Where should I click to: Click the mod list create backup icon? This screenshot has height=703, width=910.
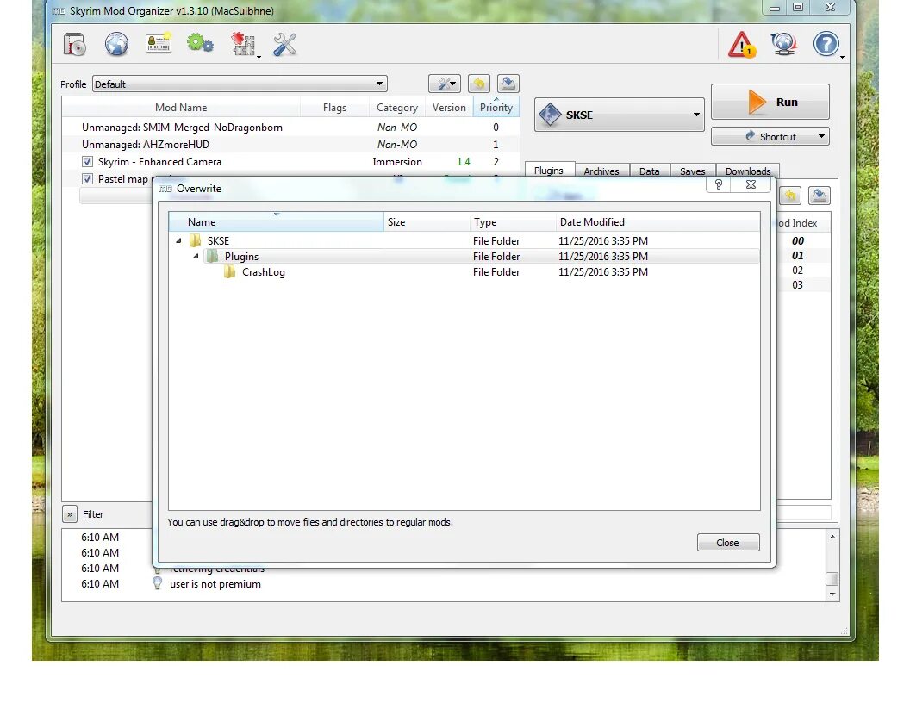point(508,84)
